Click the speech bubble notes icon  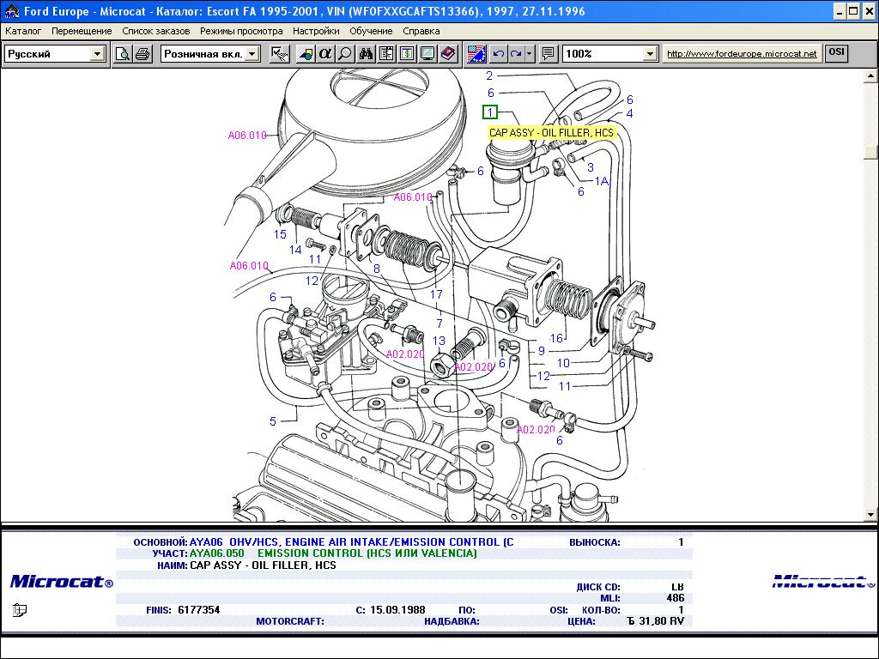pos(549,54)
